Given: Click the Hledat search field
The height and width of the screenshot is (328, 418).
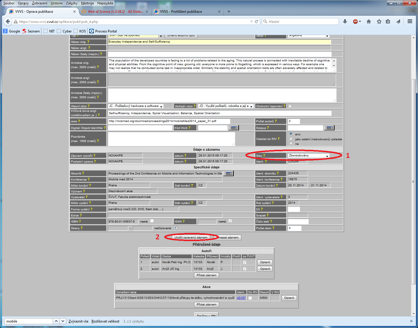Looking at the screenshot, I should pos(300,21).
